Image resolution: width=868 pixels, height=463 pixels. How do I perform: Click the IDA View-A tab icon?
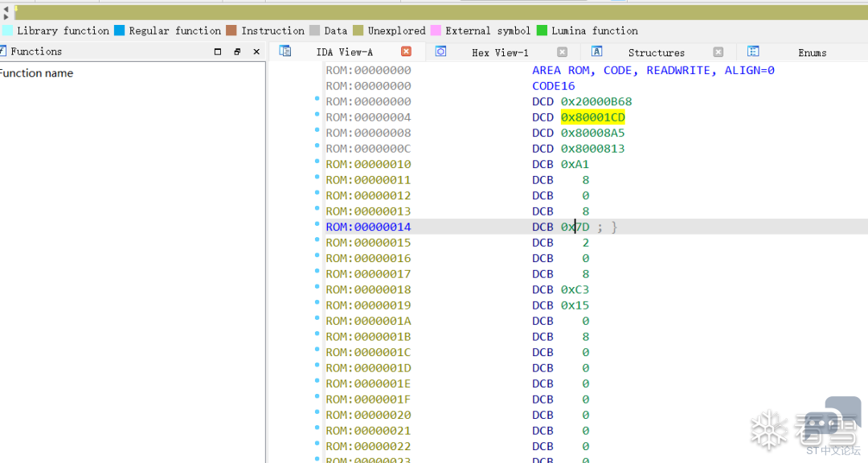coord(285,51)
